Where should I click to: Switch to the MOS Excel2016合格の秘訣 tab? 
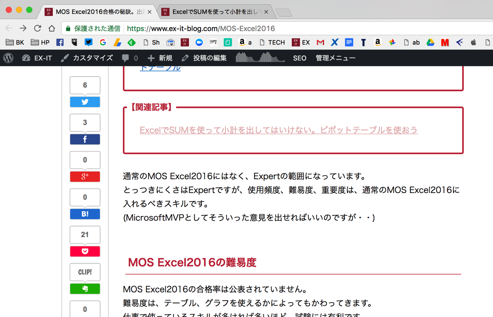[x=99, y=12]
